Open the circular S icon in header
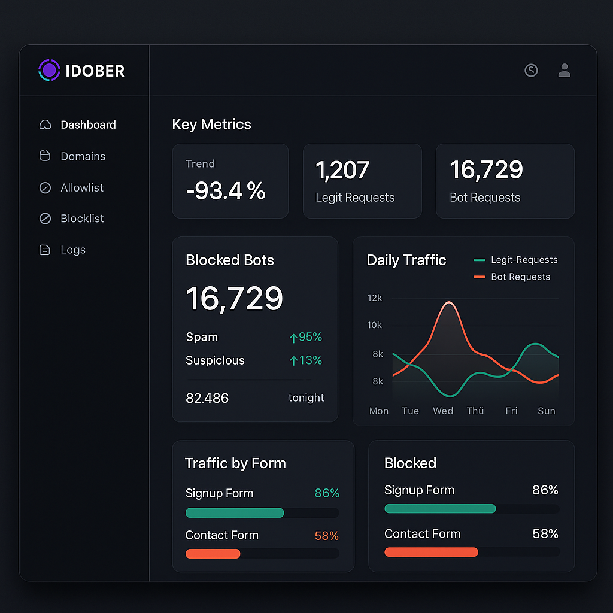This screenshot has height=613, width=613. 531,71
